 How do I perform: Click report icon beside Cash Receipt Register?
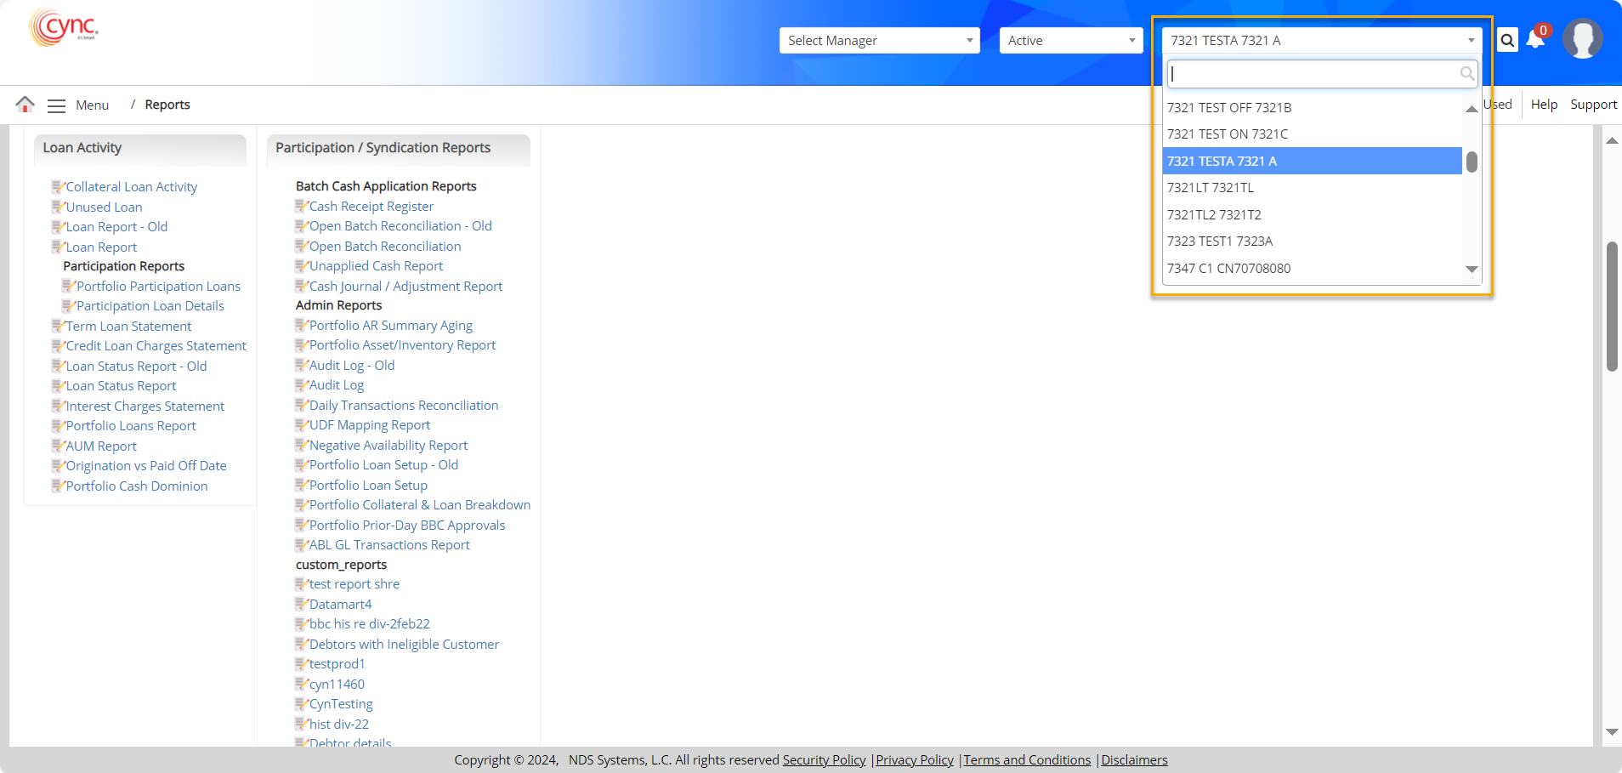pos(301,207)
